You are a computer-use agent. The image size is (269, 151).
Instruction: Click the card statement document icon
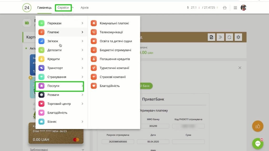(x=211, y=37)
